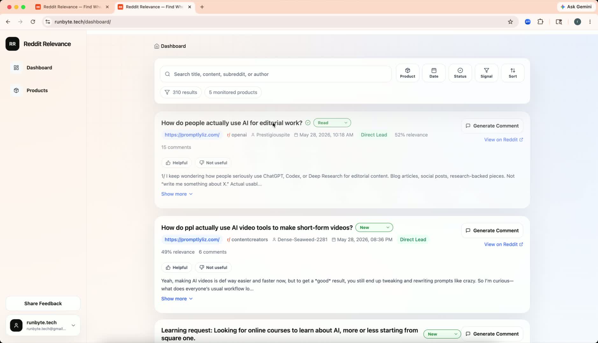Open the Status filter
This screenshot has width=598, height=343.
(460, 73)
